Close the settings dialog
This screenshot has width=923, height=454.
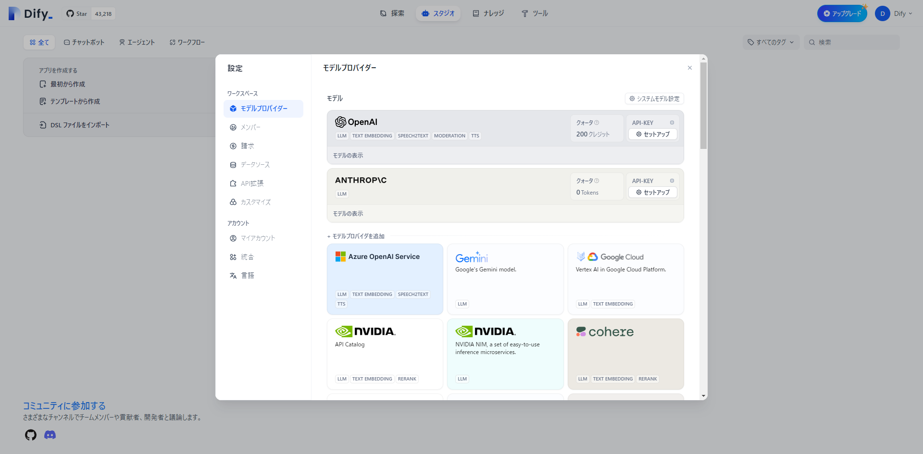point(690,68)
